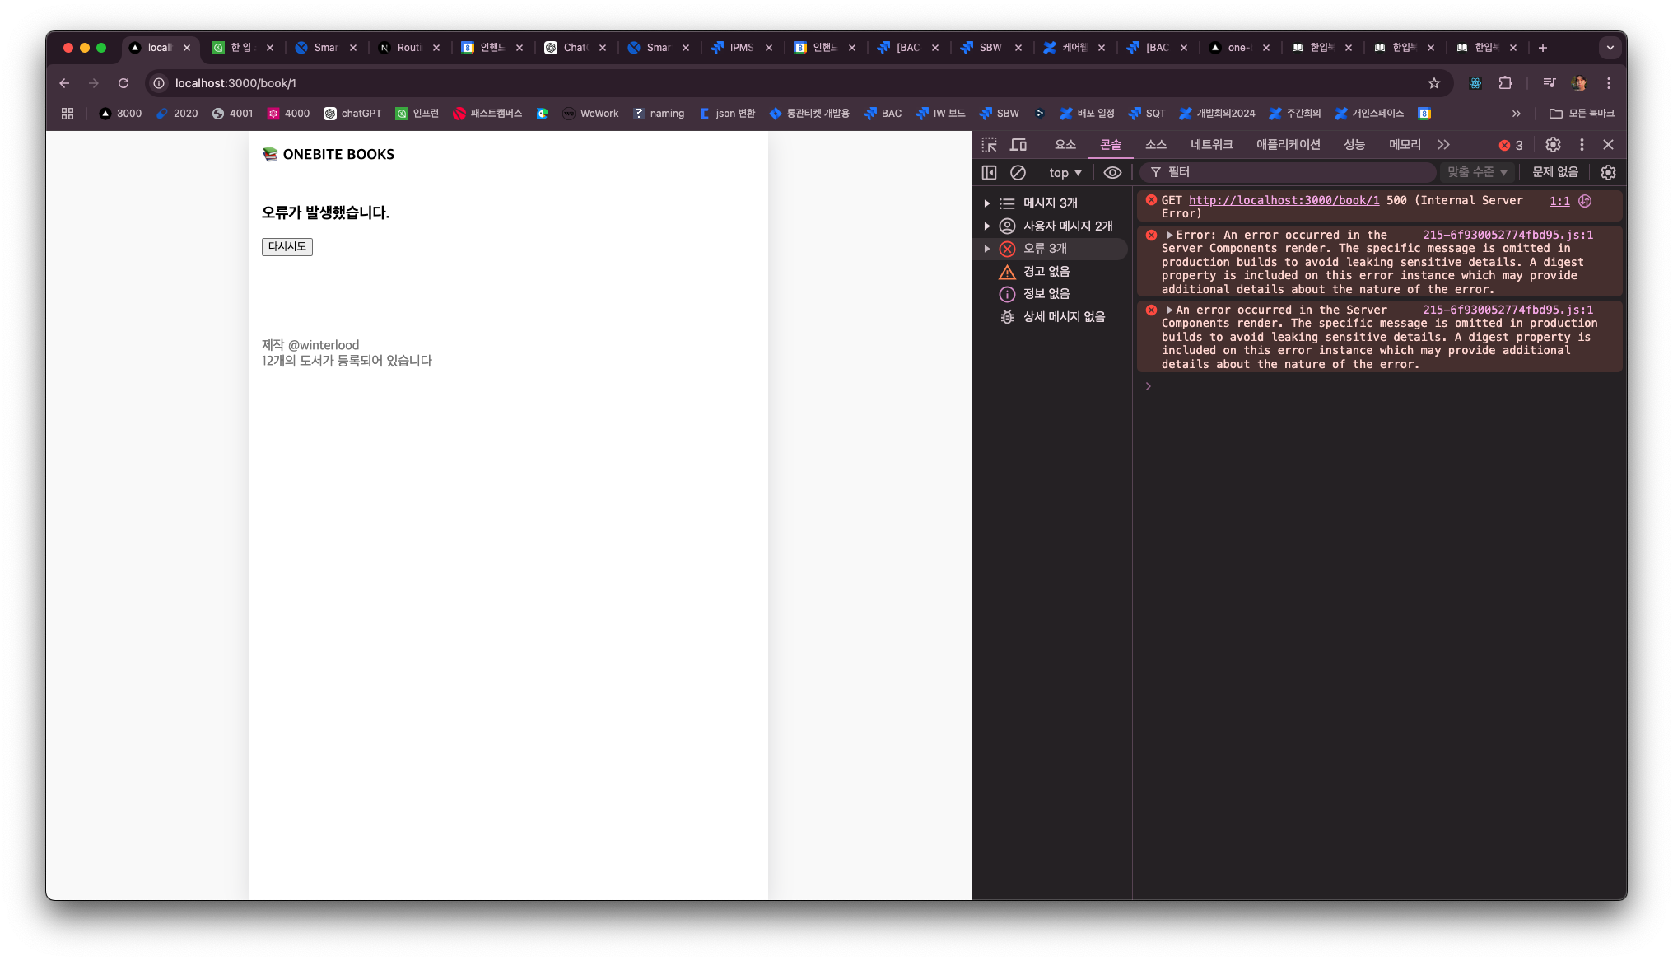1673x961 pixels.
Task: Open DevTools settings gear
Action: 1553,145
